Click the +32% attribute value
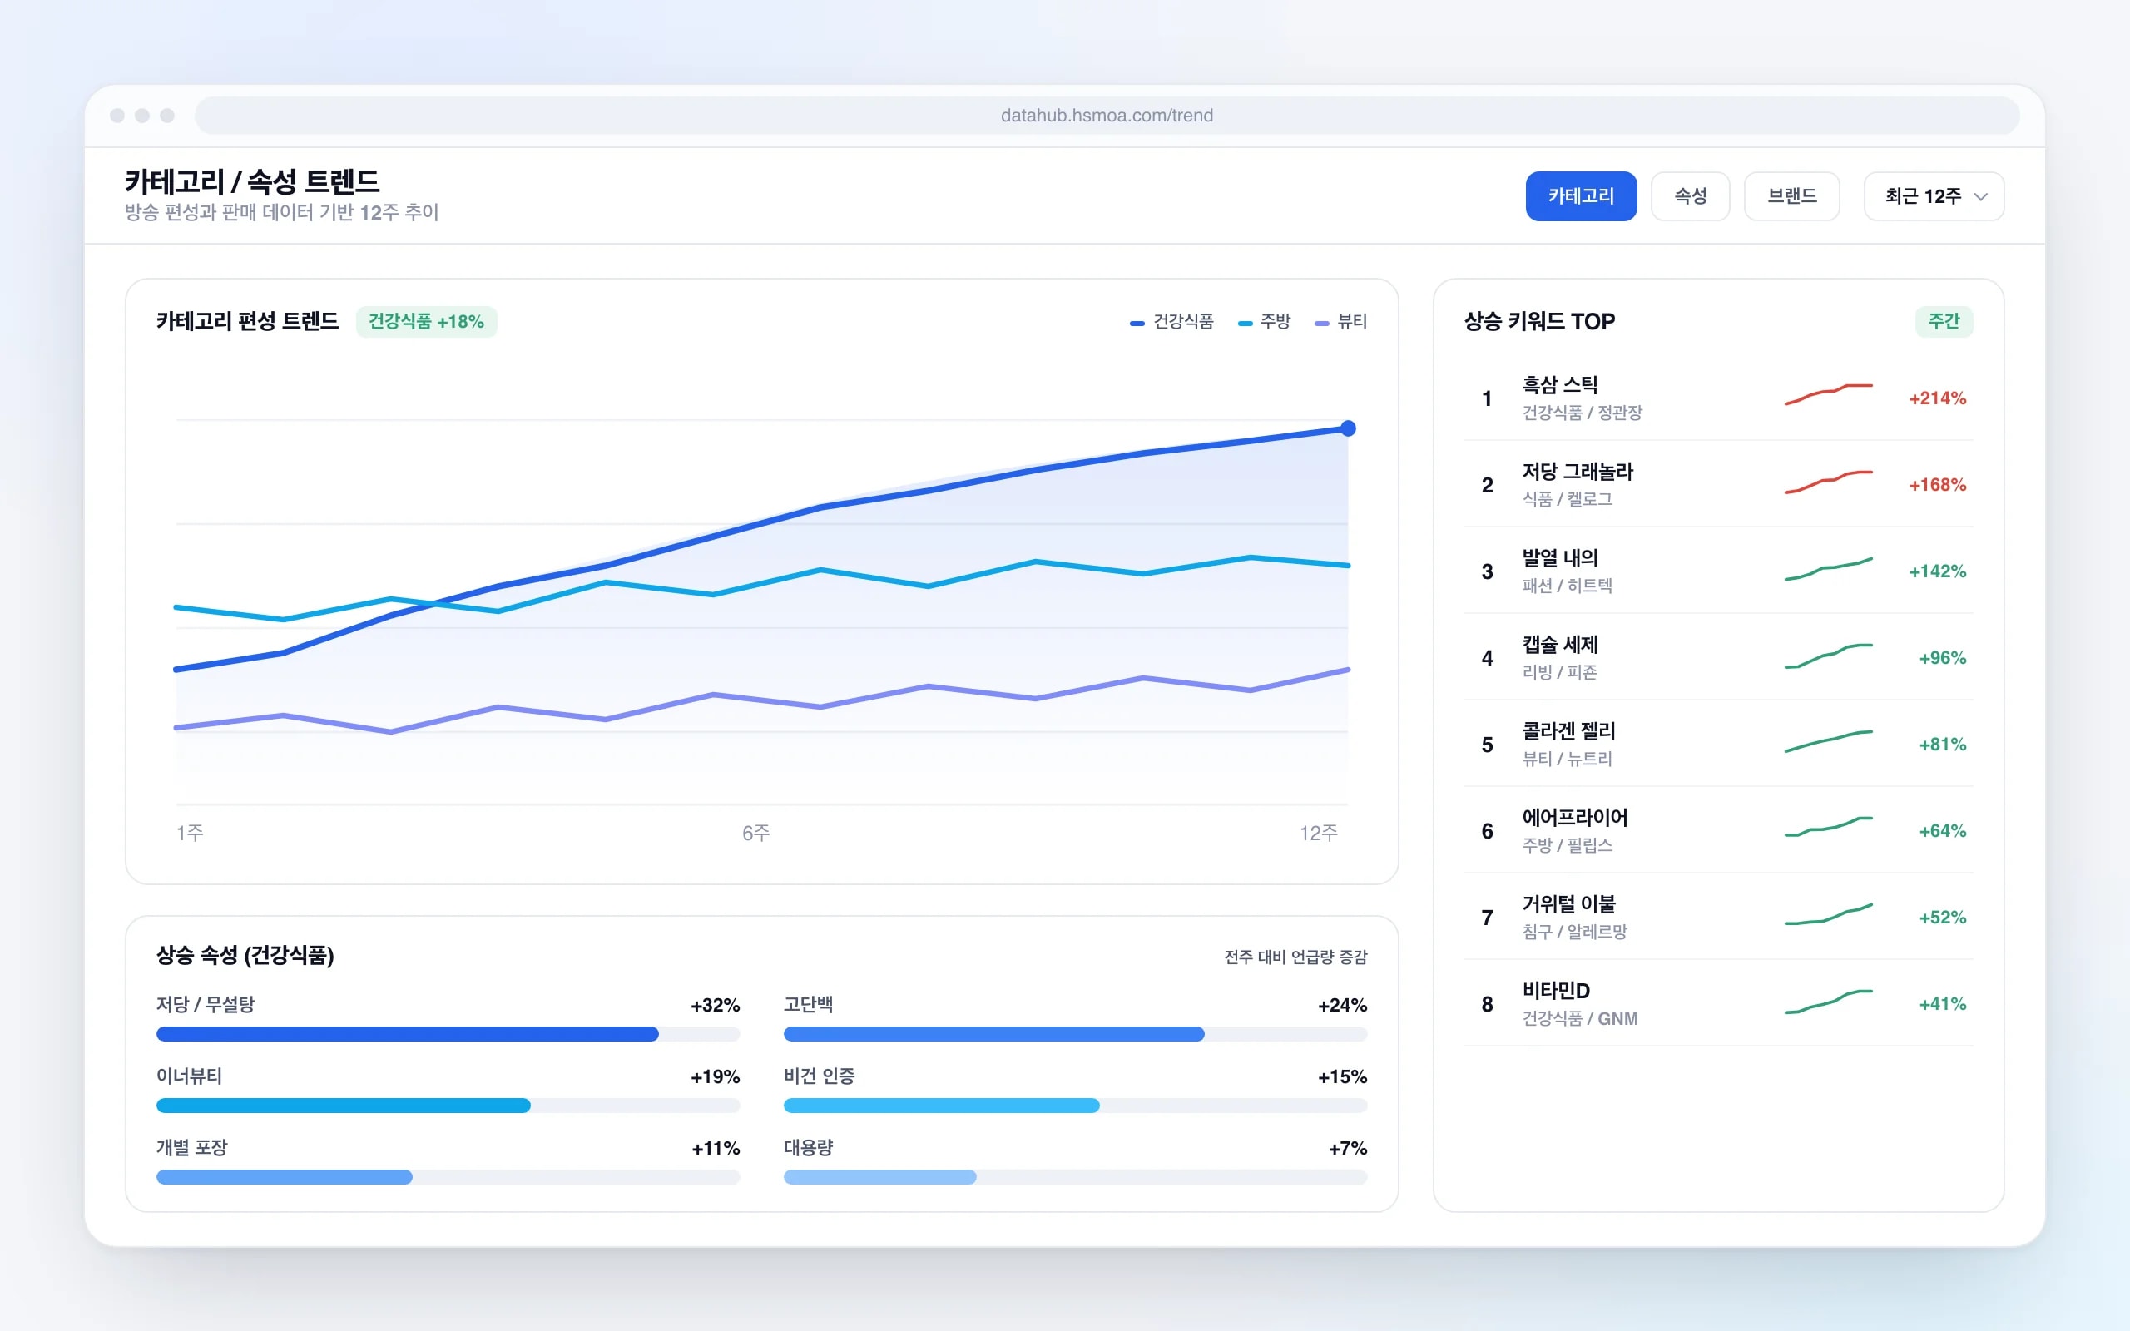Viewport: 2130px width, 1331px height. [x=715, y=1005]
